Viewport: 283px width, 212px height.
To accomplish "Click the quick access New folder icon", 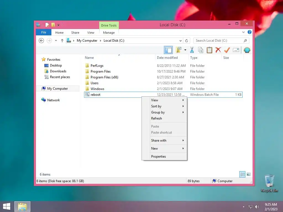I will coord(53,25).
